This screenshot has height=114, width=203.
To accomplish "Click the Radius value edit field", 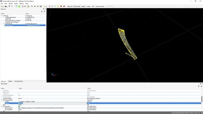I will [53, 103].
